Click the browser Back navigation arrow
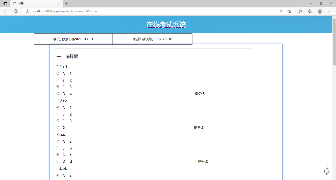The width and height of the screenshot is (336, 180). (6, 11)
